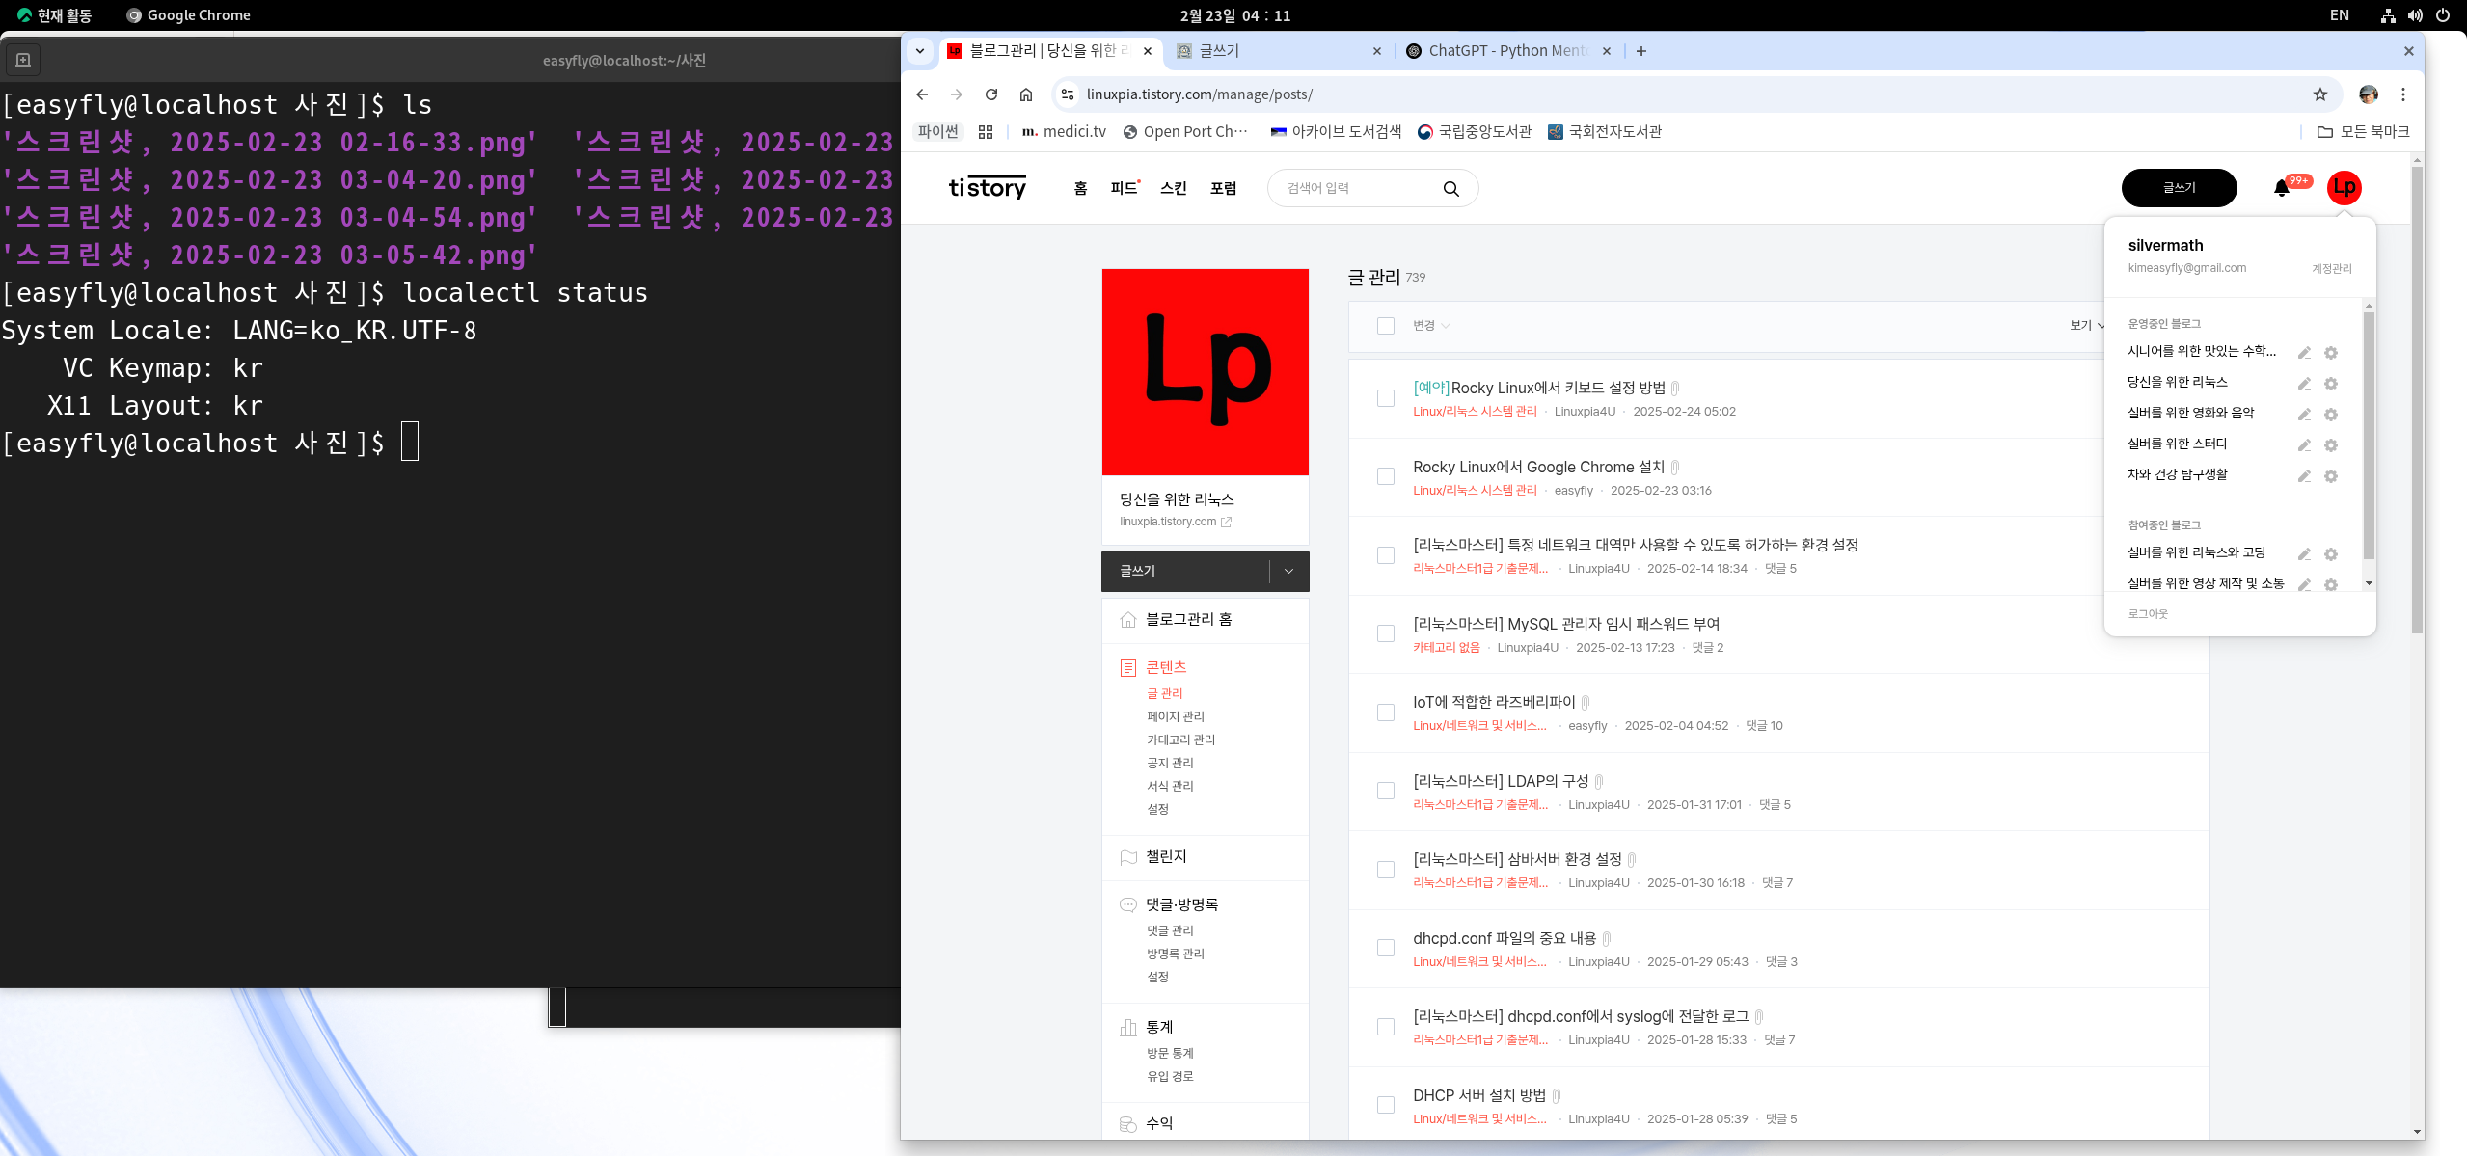Tick checkbox for Rocky Linux Google Chrome post
Screen dimensions: 2467x1156
[1386, 476]
